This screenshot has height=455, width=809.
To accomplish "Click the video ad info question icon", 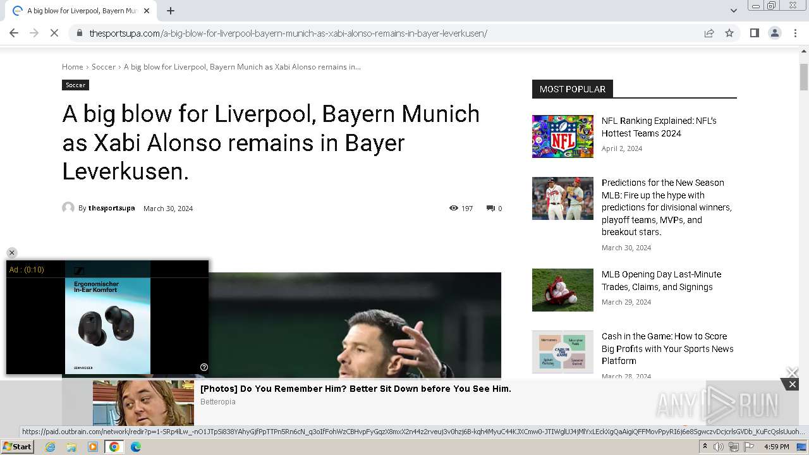I will (x=204, y=367).
